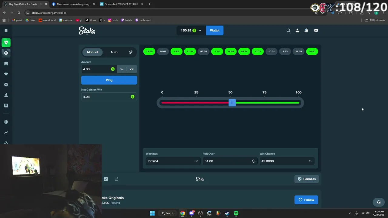Open the hamburger sidebar menu

point(6,30)
